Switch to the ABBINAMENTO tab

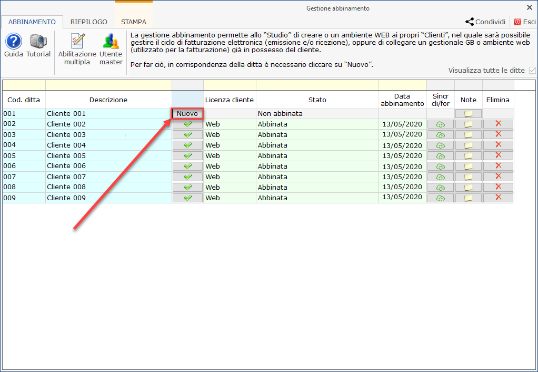(32, 22)
